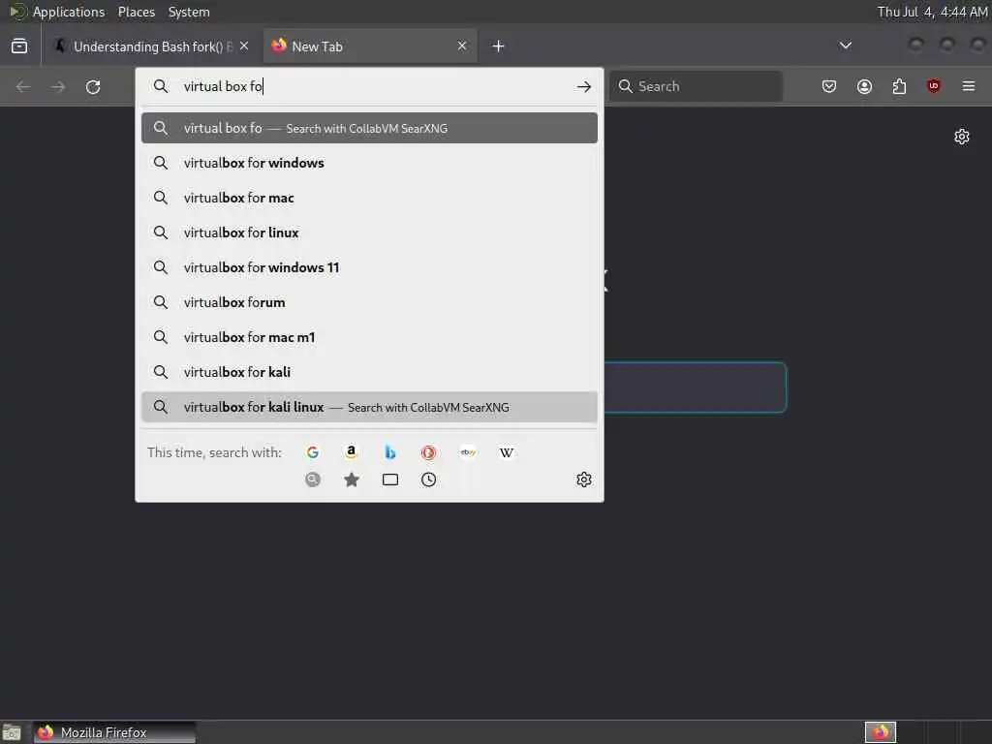Click the clock in top panel
The image size is (992, 744).
932,12
